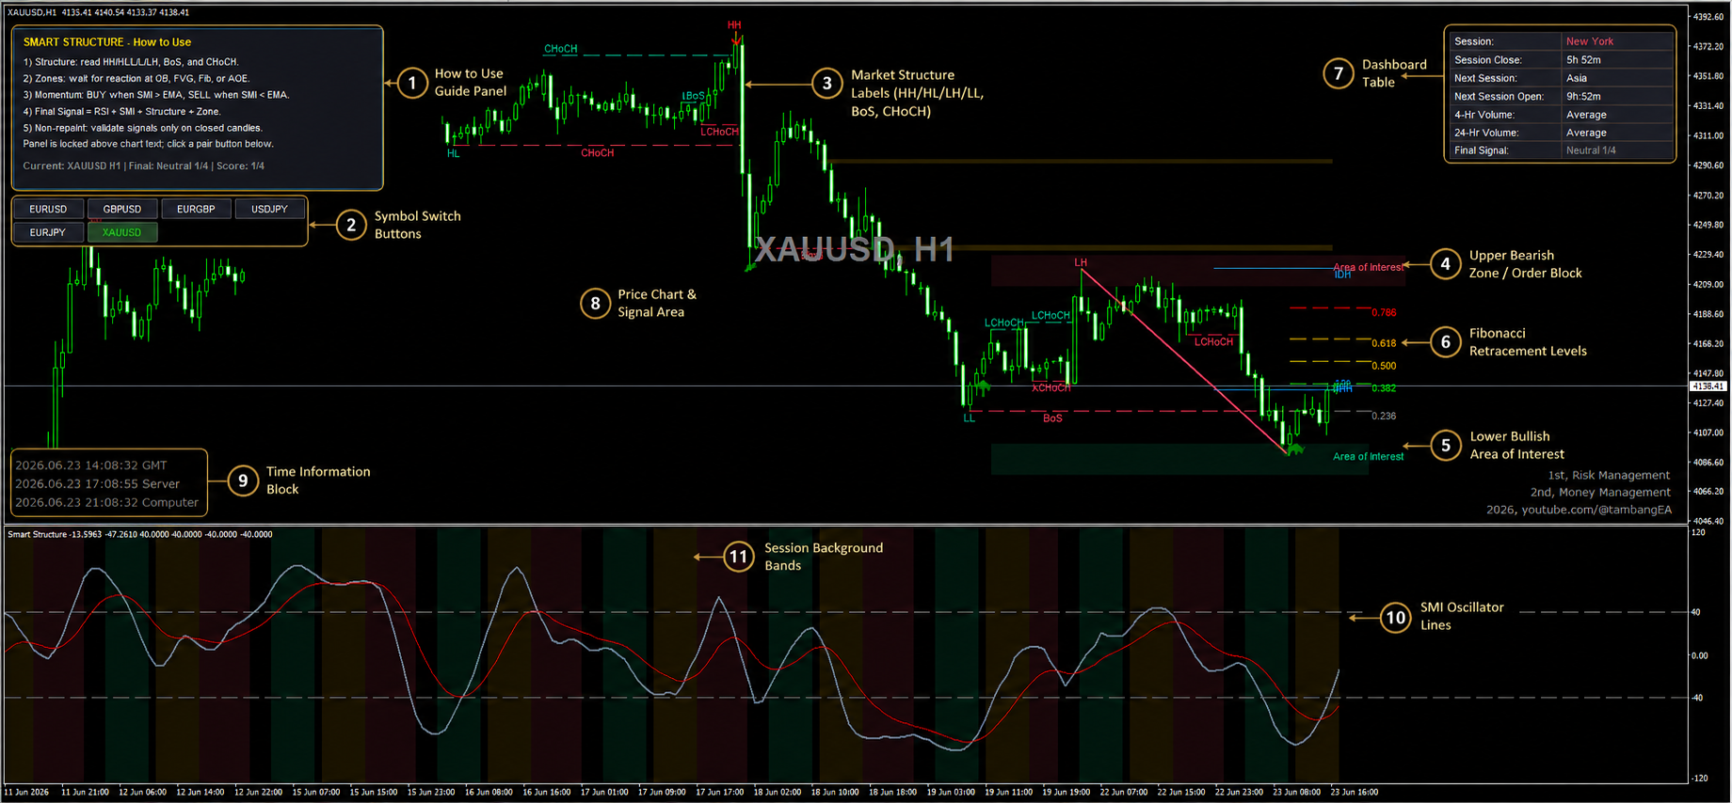The width and height of the screenshot is (1732, 803).
Task: Select circled number 9 Time Information marker
Action: pos(243,480)
